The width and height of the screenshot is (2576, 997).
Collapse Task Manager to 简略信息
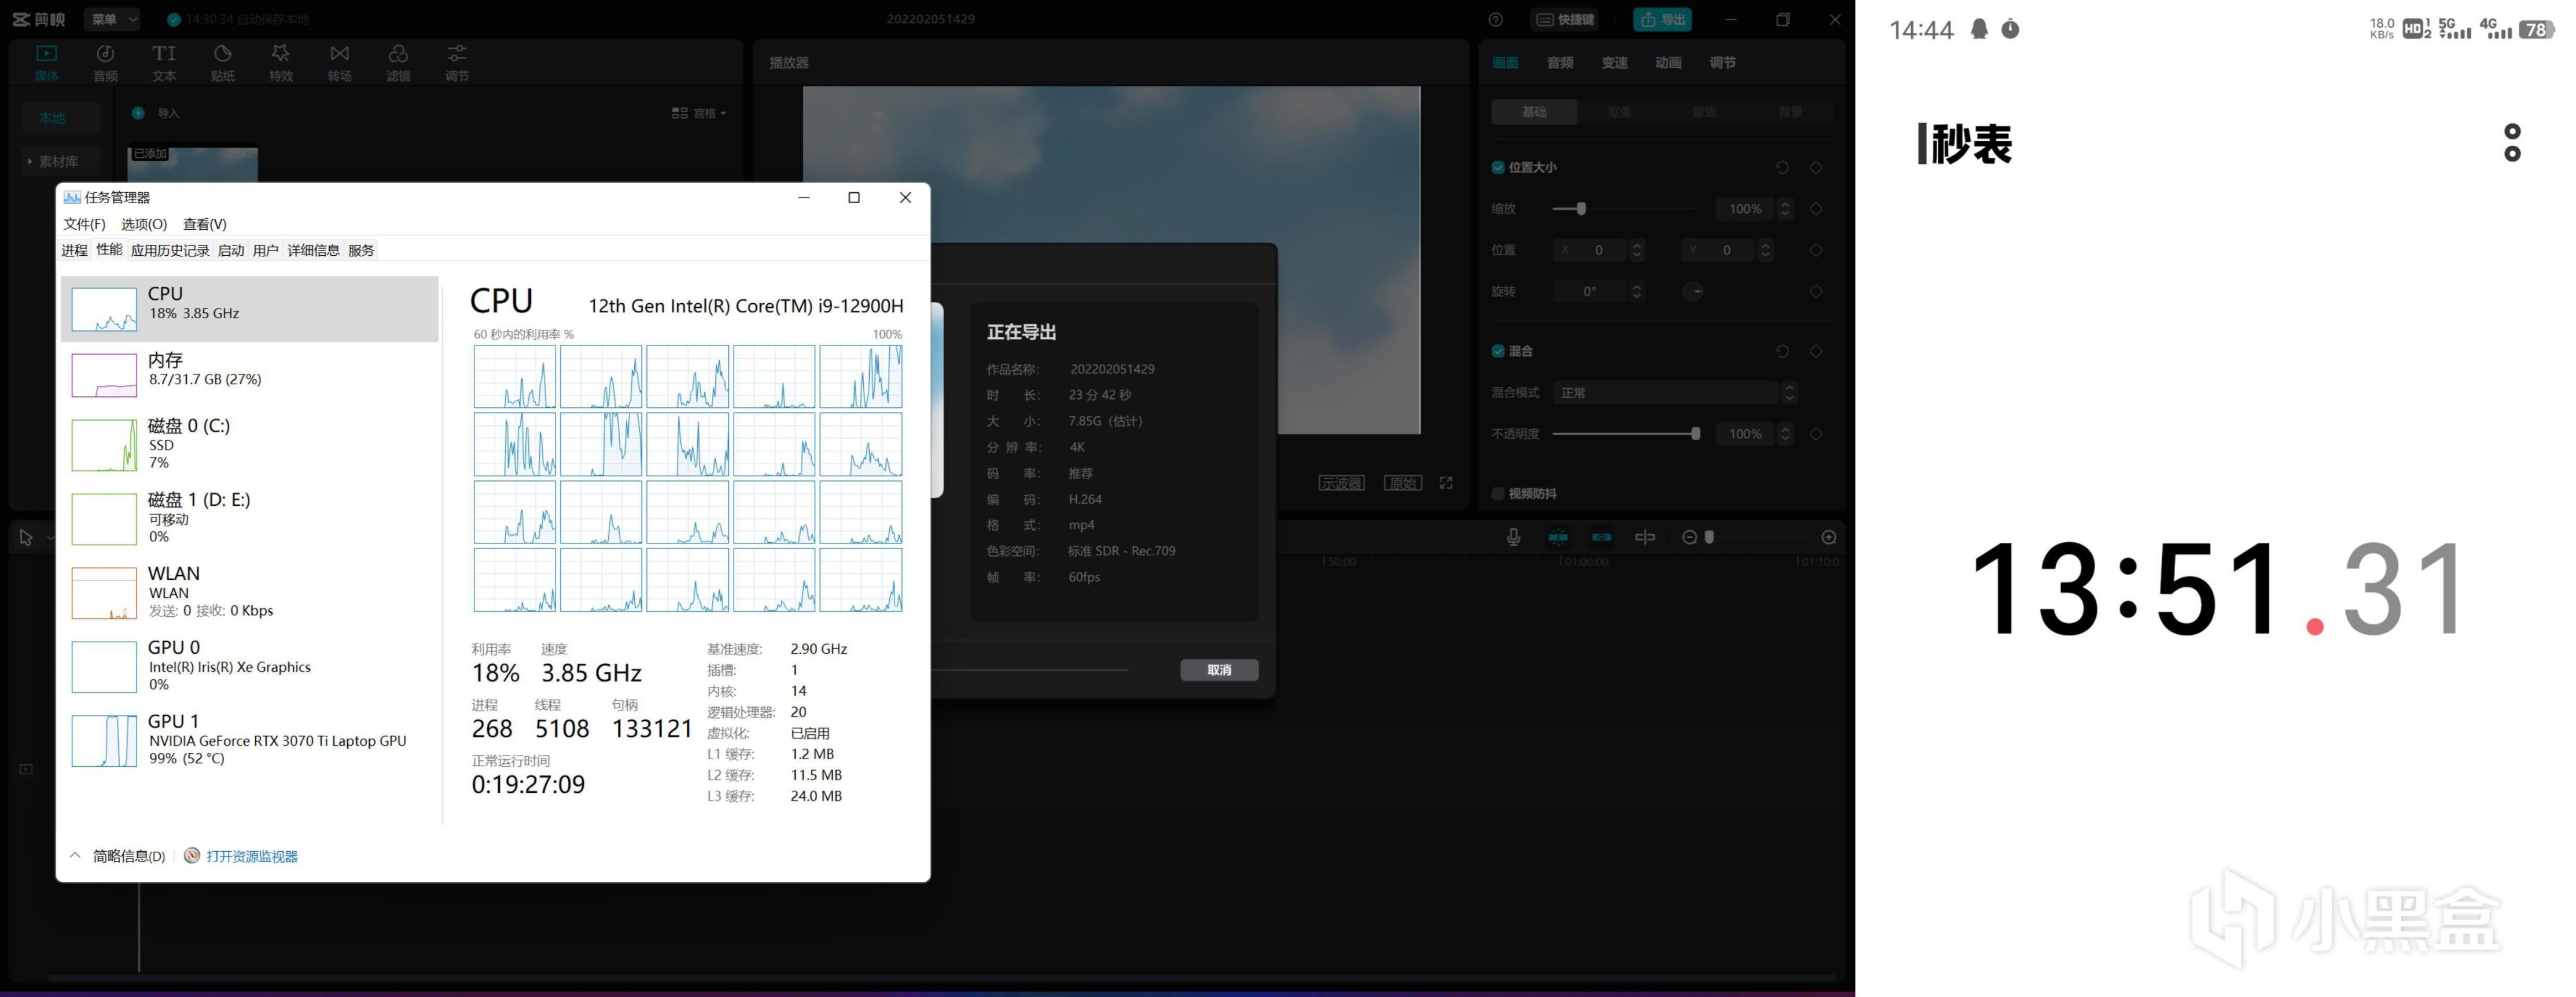point(118,856)
